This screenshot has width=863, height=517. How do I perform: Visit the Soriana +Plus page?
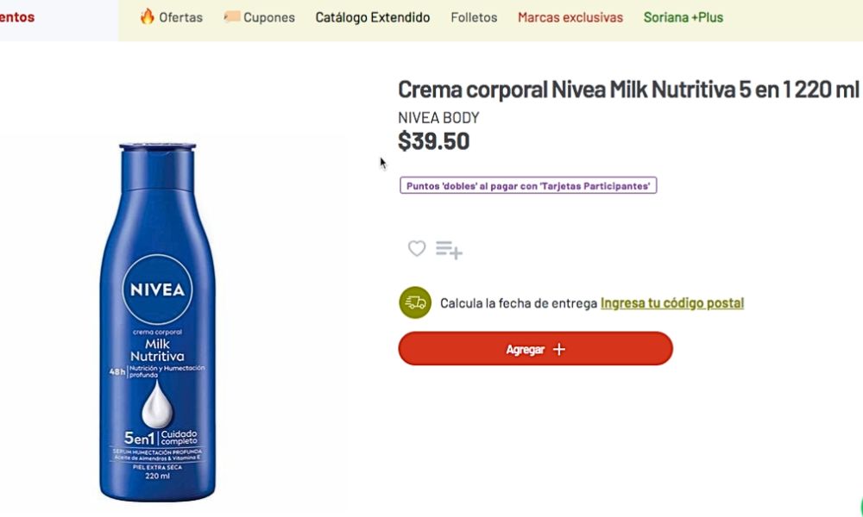683,17
